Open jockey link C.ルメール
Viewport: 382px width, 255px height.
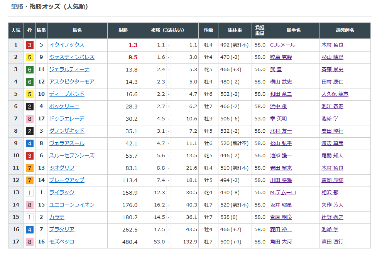pyautogui.click(x=282, y=45)
